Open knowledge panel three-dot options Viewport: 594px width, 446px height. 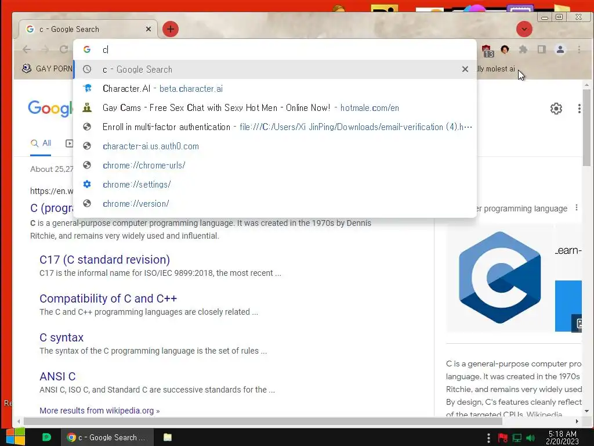point(576,208)
